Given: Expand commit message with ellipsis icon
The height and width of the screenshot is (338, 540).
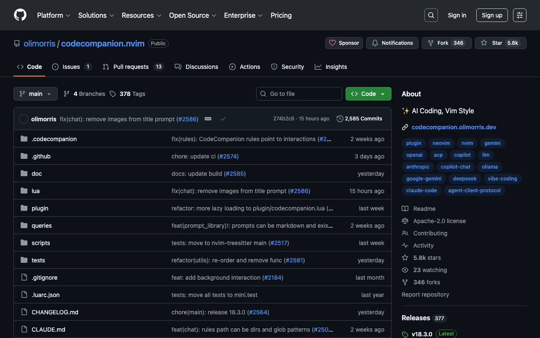Looking at the screenshot, I should (208, 119).
